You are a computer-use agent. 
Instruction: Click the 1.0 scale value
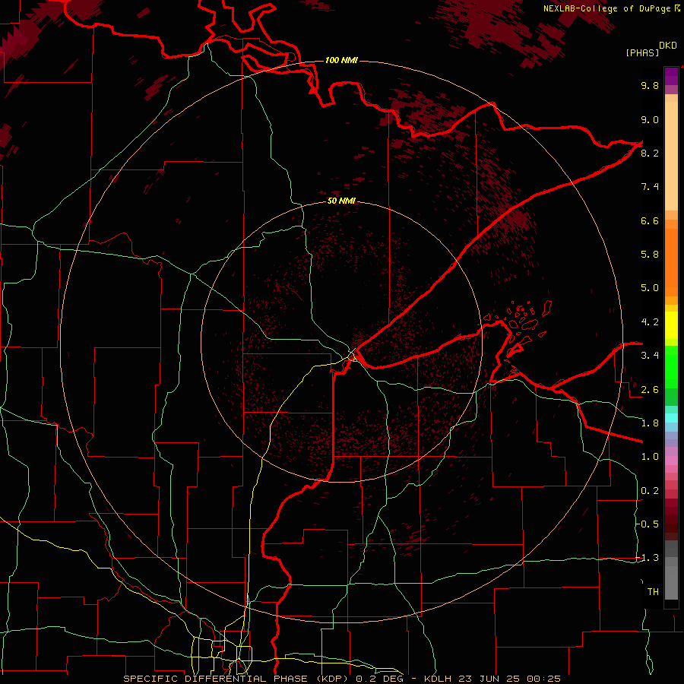650,457
